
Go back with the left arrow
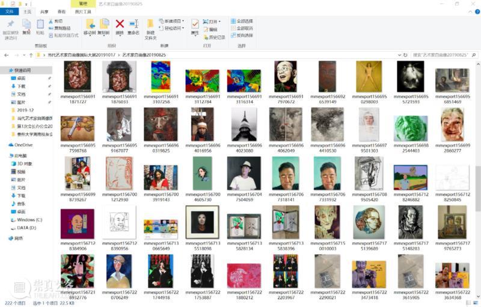[x=7, y=55]
